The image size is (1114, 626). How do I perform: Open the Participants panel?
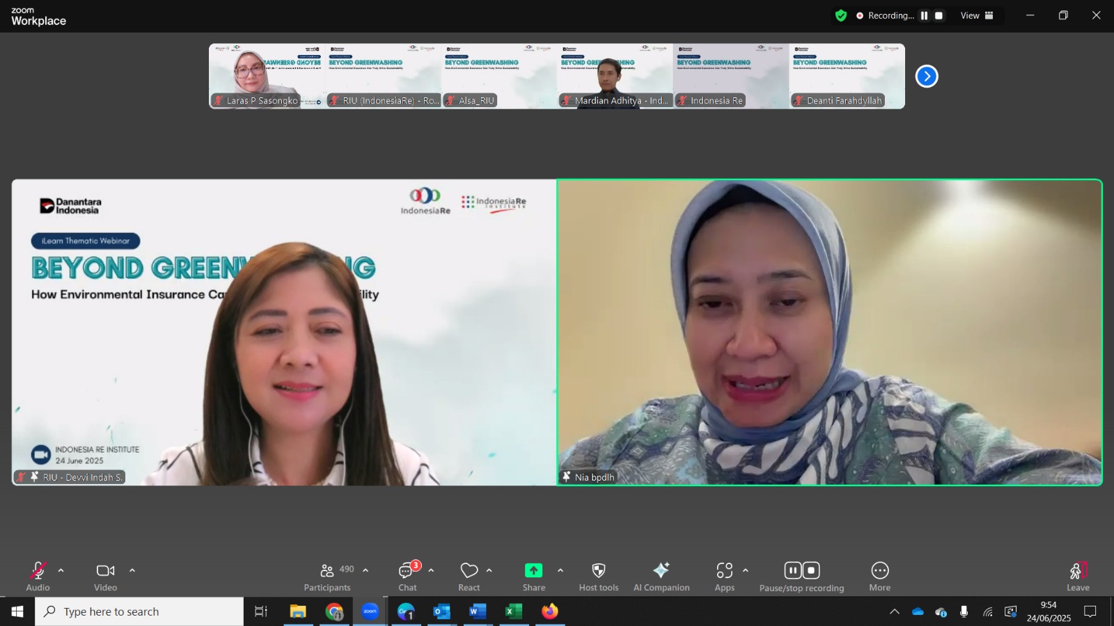tap(327, 577)
